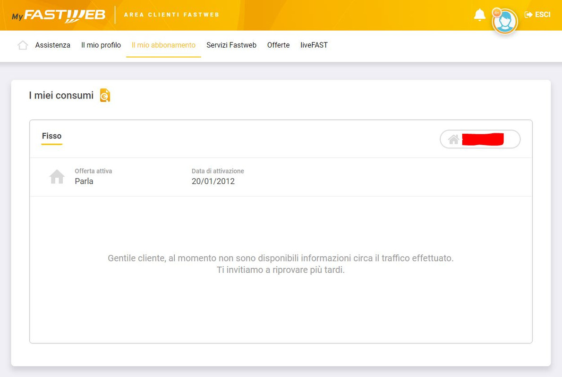Click the Ti invitiamo a riprovare message
The height and width of the screenshot is (377, 562).
point(281,270)
